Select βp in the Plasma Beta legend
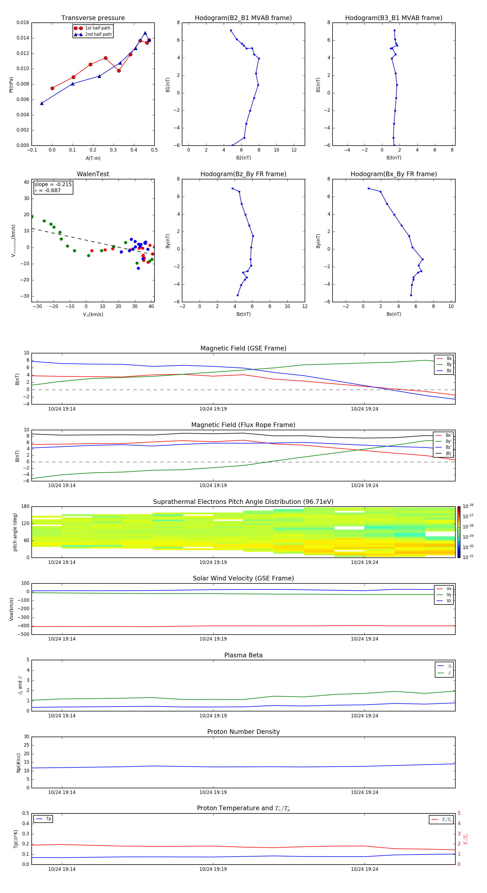This screenshot has width=487, height=893. tap(444, 666)
